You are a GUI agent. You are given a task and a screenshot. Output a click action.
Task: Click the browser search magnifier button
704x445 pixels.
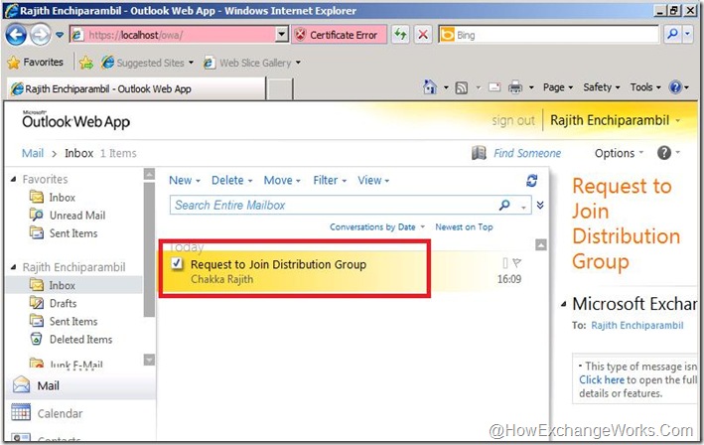672,35
